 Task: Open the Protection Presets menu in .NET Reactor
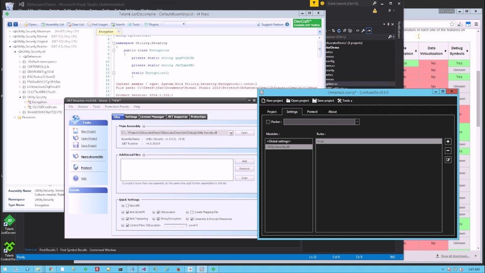(117, 107)
